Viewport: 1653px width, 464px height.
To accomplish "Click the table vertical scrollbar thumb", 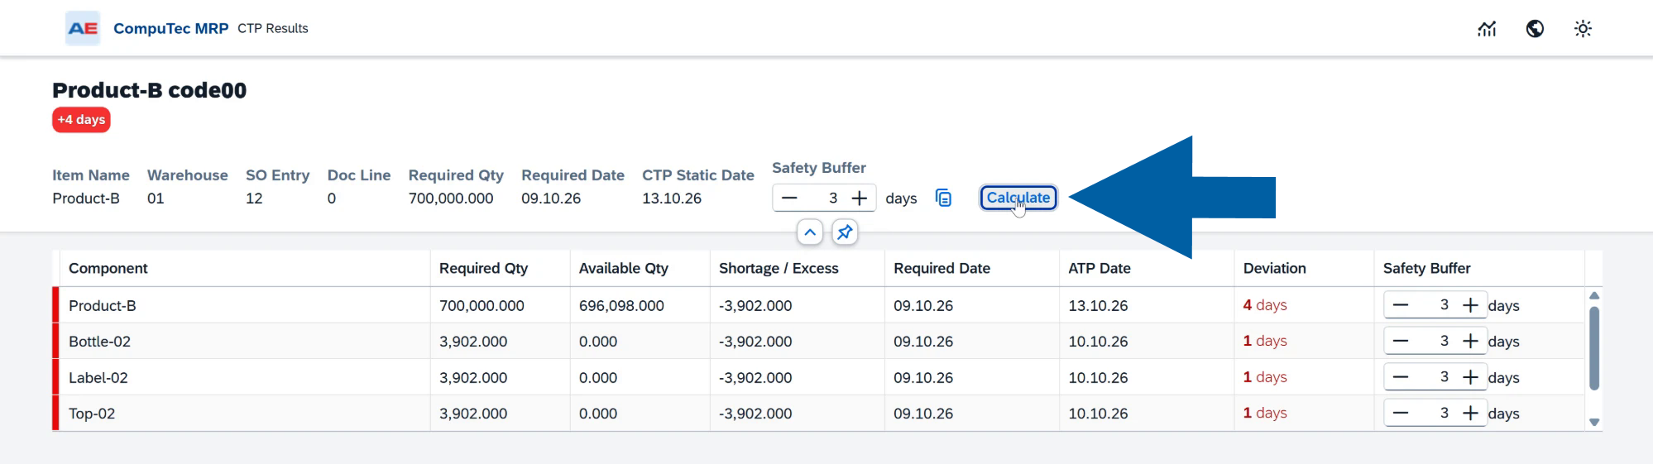I will coord(1594,348).
